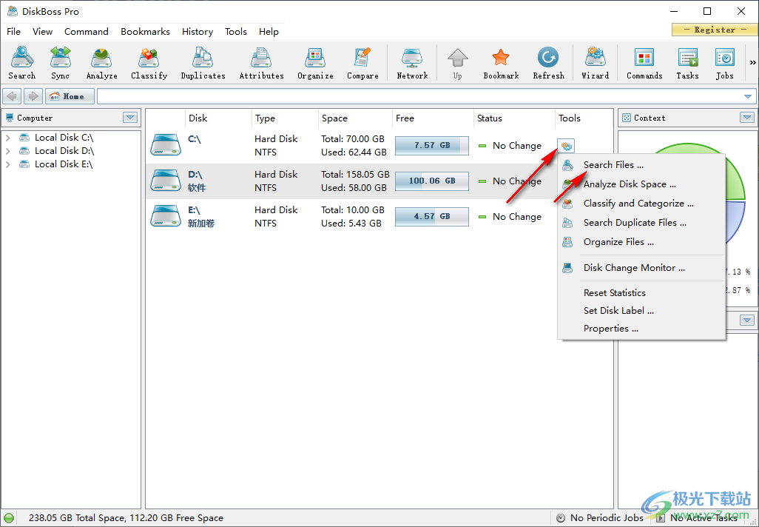
Task: Choose Organize Files menu entry
Action: tap(641, 242)
